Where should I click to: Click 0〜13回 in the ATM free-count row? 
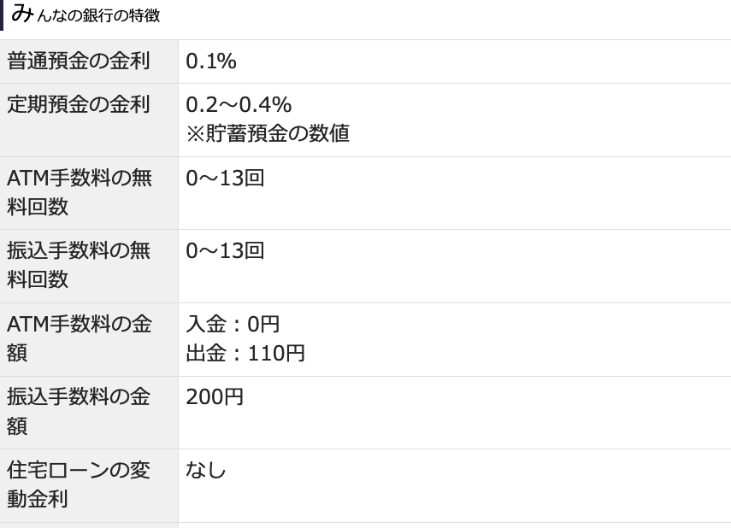(x=225, y=179)
